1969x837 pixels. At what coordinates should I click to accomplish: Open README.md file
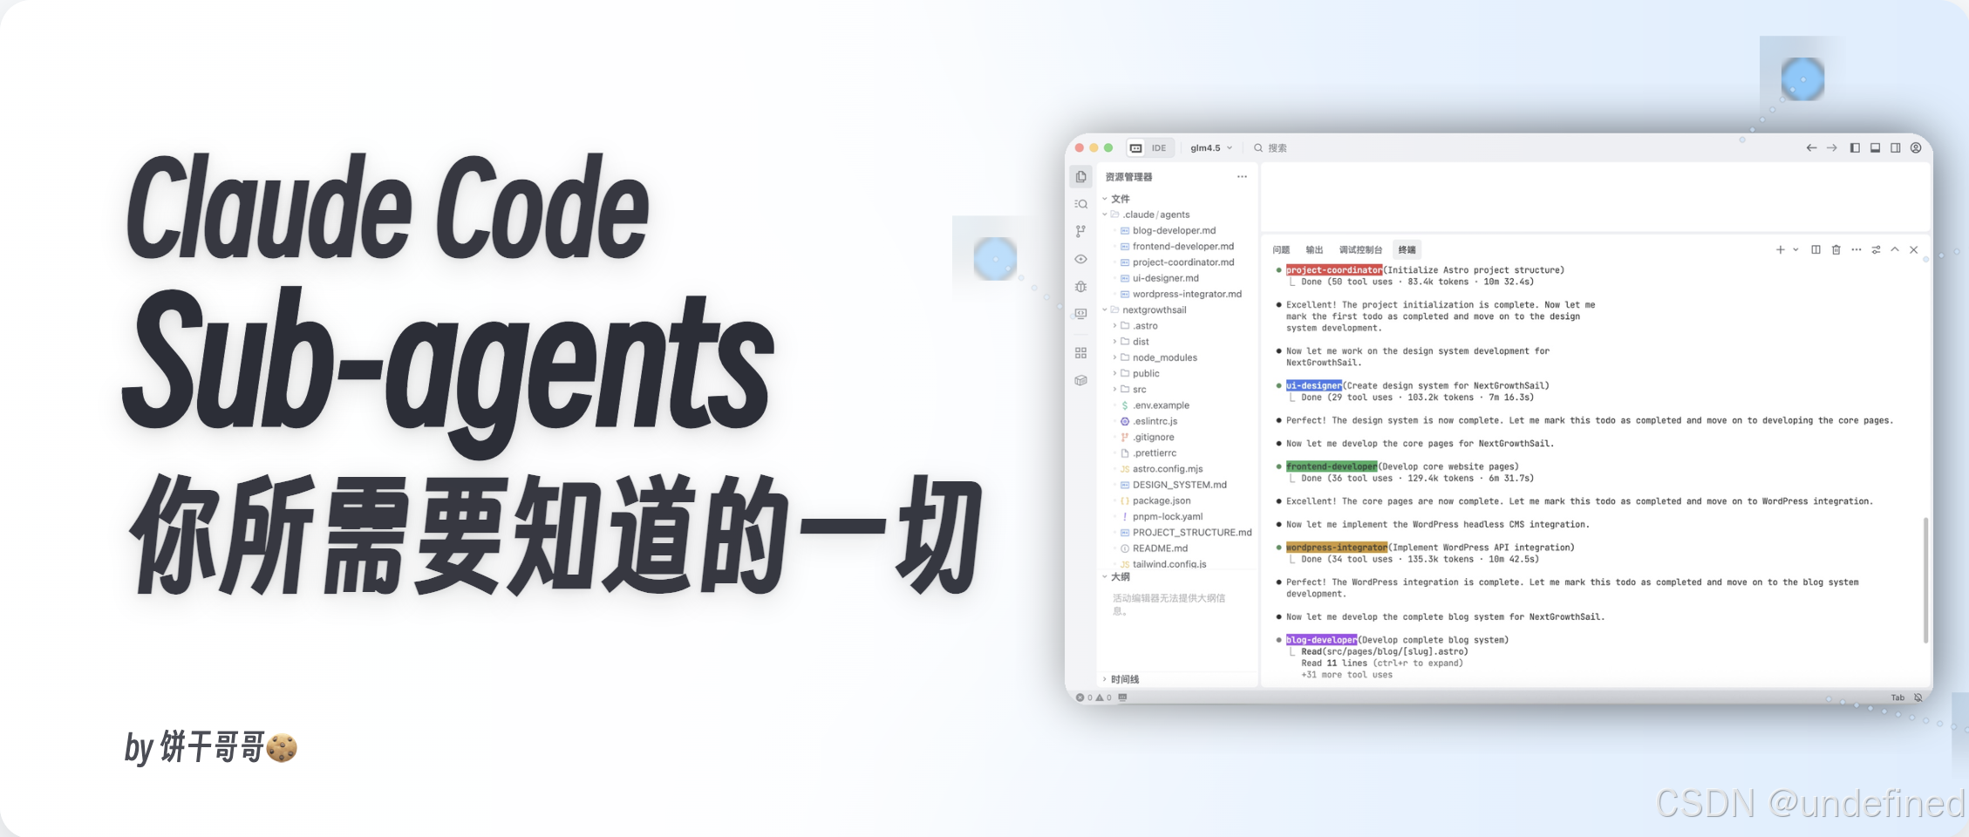(x=1155, y=548)
